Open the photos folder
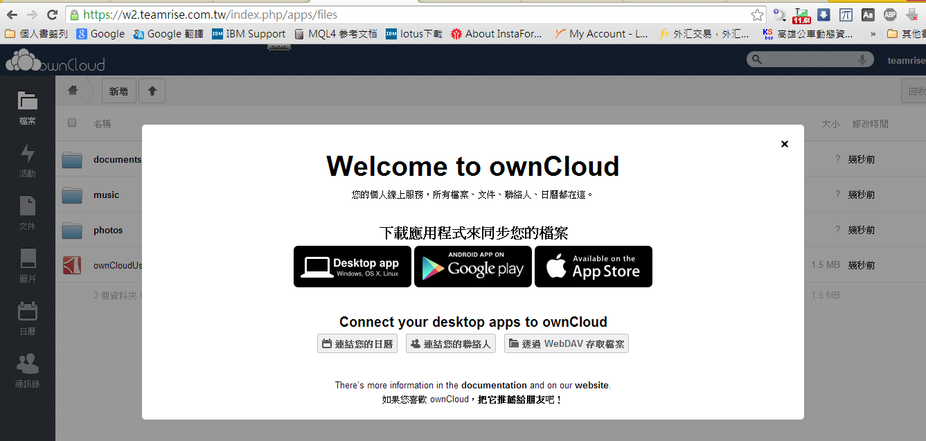Viewport: 926px width, 441px height. 108,230
